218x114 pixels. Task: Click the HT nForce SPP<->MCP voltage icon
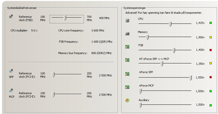[x=127, y=60]
